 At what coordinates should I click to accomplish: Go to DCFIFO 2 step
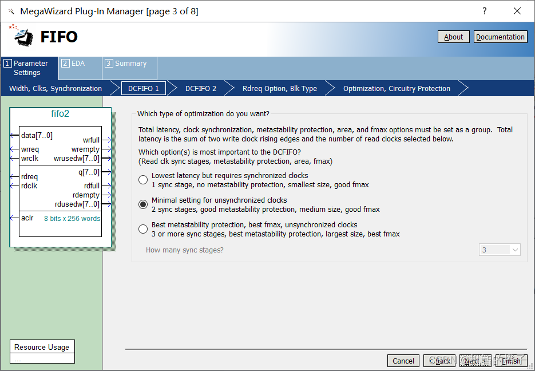201,88
